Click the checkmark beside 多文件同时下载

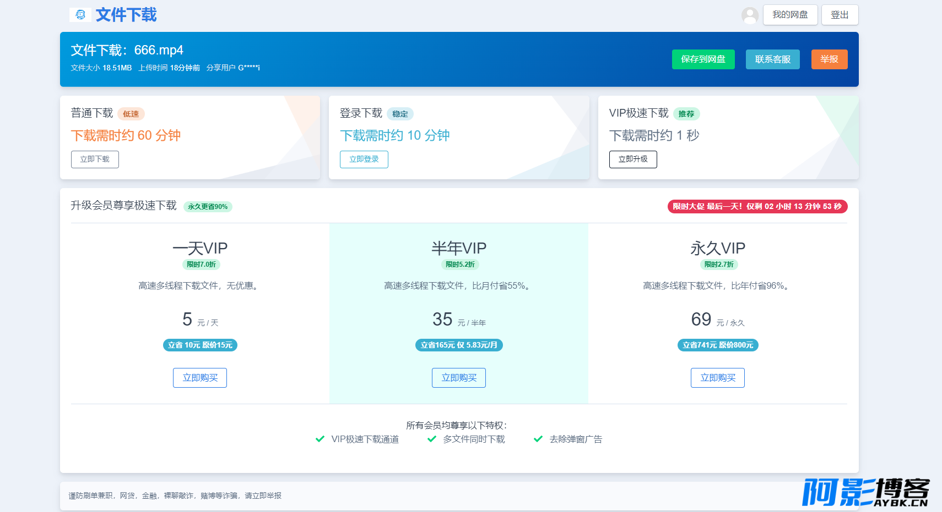click(x=432, y=439)
